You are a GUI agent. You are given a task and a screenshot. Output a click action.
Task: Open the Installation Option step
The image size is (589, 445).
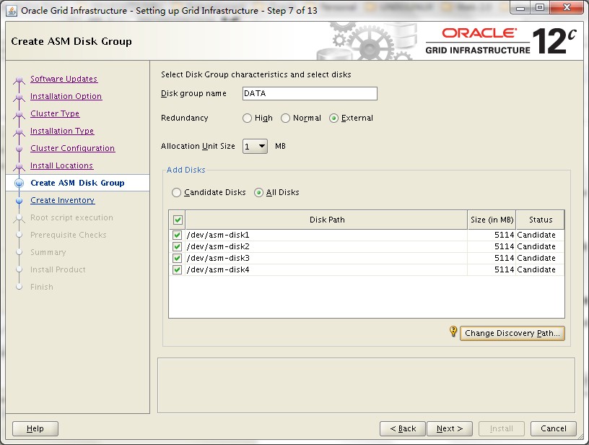(66, 96)
